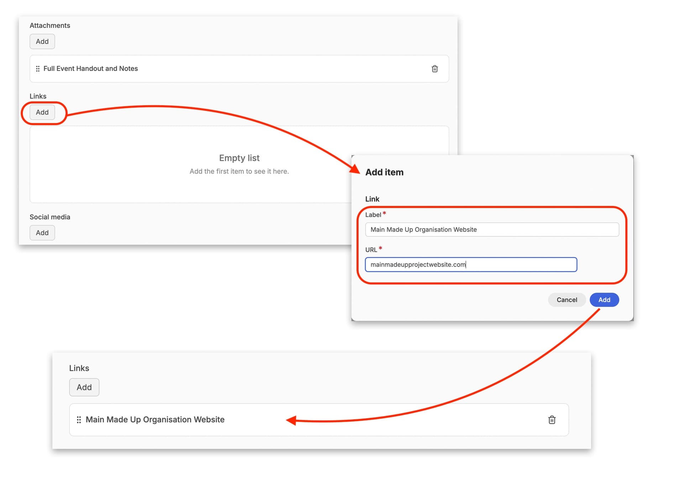Image resolution: width=673 pixels, height=504 pixels.
Task: Click Add above the Main Made Up Organisation row
Action: [84, 387]
